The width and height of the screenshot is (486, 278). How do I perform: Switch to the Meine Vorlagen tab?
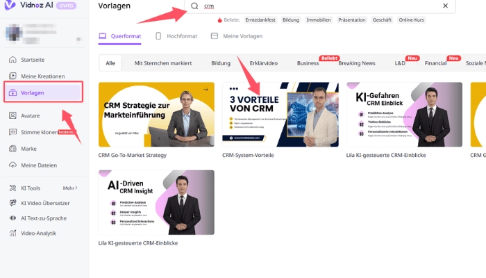pos(237,36)
